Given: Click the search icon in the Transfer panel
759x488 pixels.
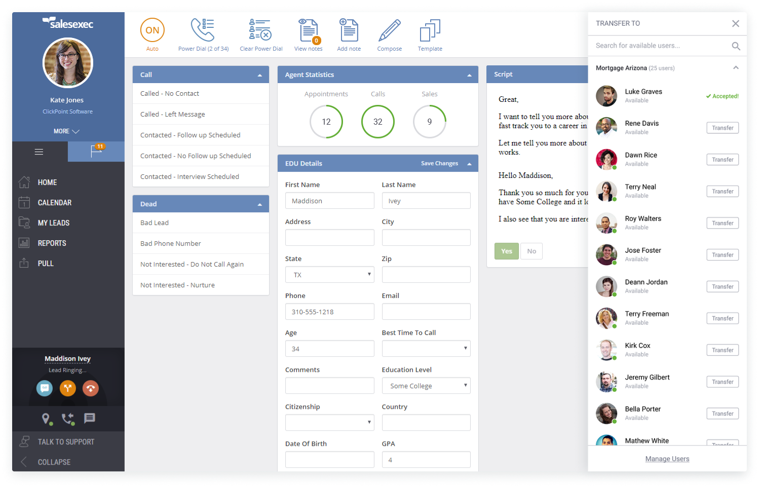Looking at the screenshot, I should (x=736, y=46).
